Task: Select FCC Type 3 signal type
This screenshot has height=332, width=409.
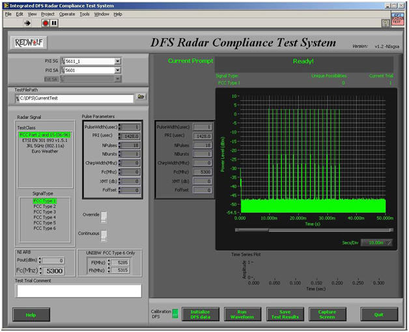Action: point(45,212)
